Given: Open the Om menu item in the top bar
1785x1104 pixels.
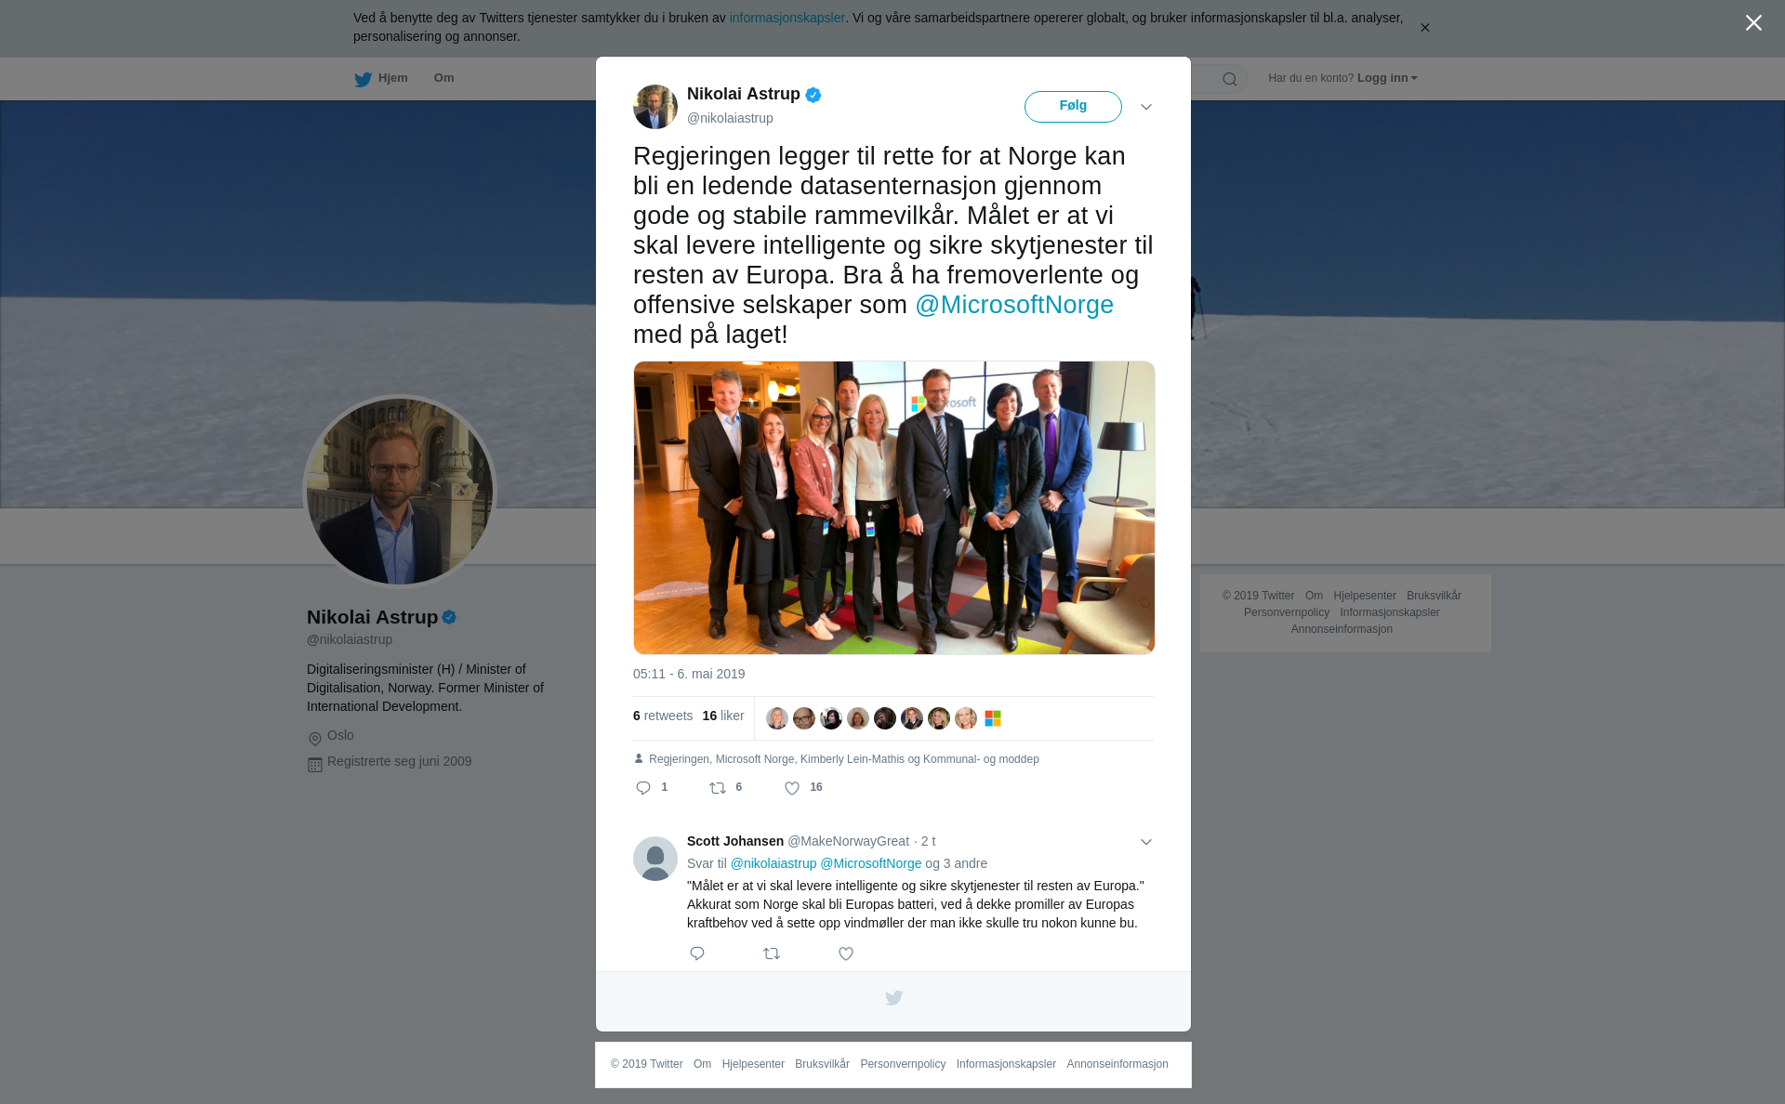Looking at the screenshot, I should pyautogui.click(x=444, y=78).
